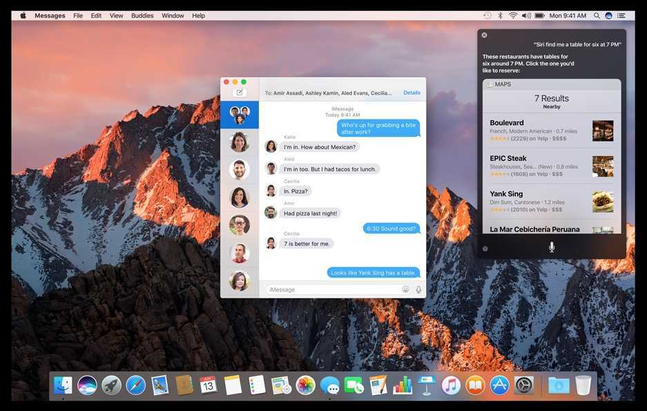Image resolution: width=647 pixels, height=411 pixels.
Task: Open the Window menu
Action: [173, 16]
